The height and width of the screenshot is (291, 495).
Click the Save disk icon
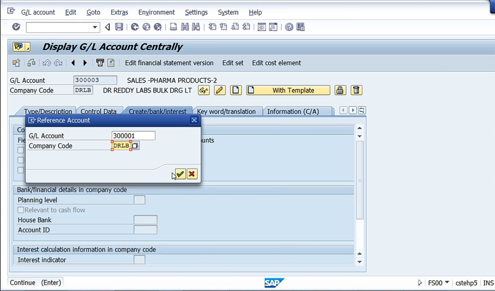coord(119,27)
